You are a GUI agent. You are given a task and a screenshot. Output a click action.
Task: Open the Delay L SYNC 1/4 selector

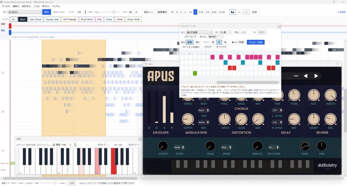pyautogui.click(x=277, y=110)
